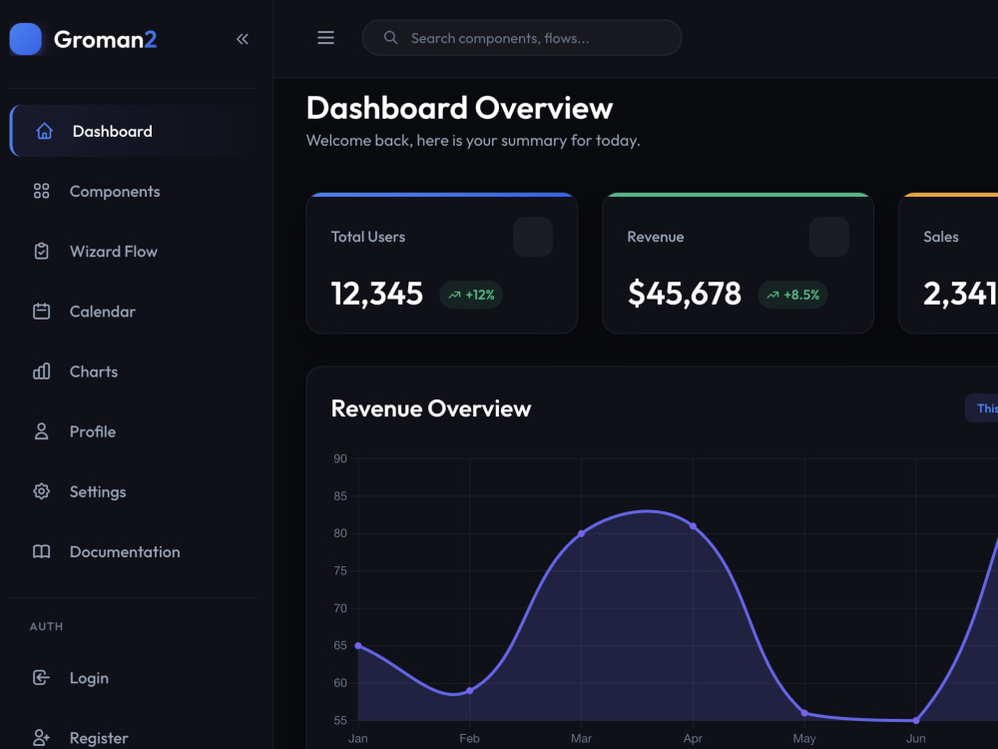Open Wizard Flow label in sidebar
Image resolution: width=998 pixels, height=749 pixels.
tap(114, 251)
